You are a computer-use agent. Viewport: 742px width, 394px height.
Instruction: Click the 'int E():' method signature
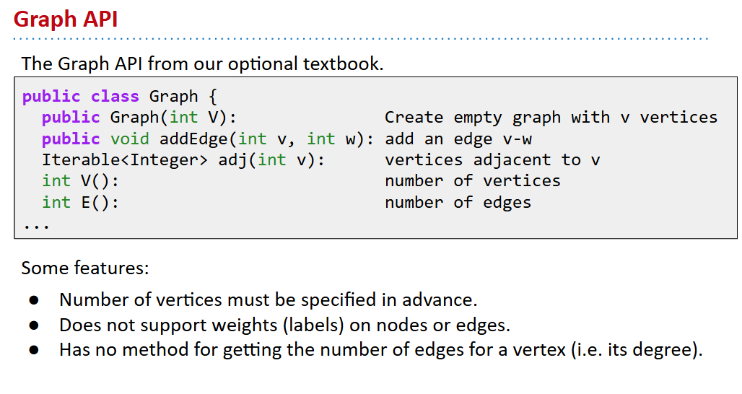(80, 202)
